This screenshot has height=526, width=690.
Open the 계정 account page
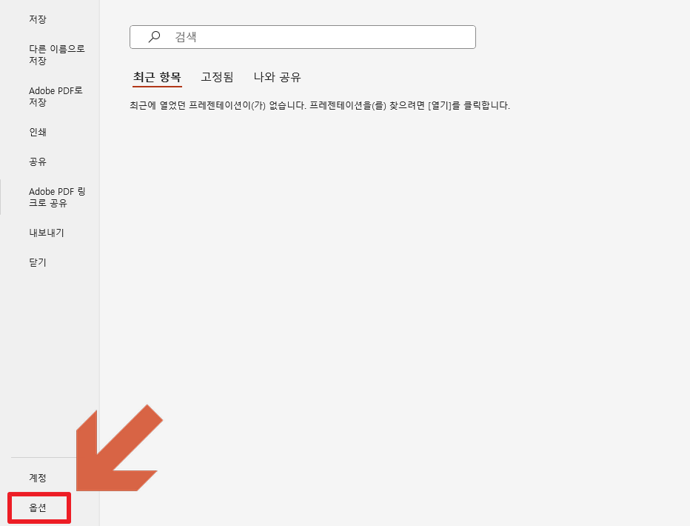pos(38,478)
